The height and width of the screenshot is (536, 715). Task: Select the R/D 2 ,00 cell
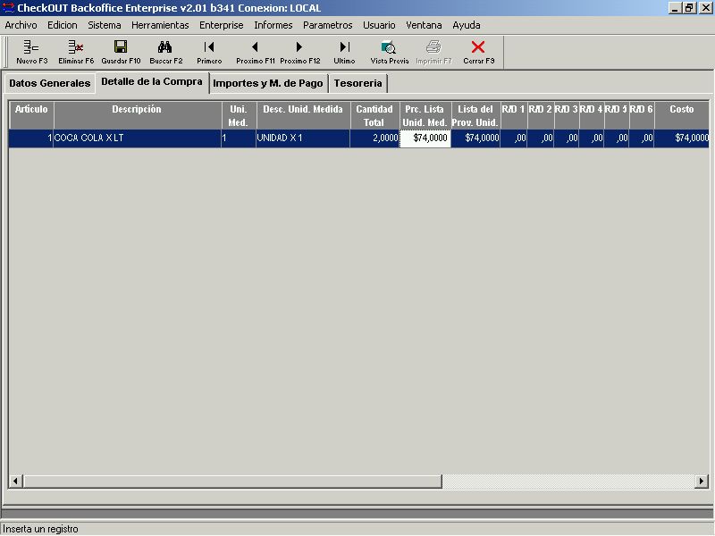pyautogui.click(x=541, y=138)
